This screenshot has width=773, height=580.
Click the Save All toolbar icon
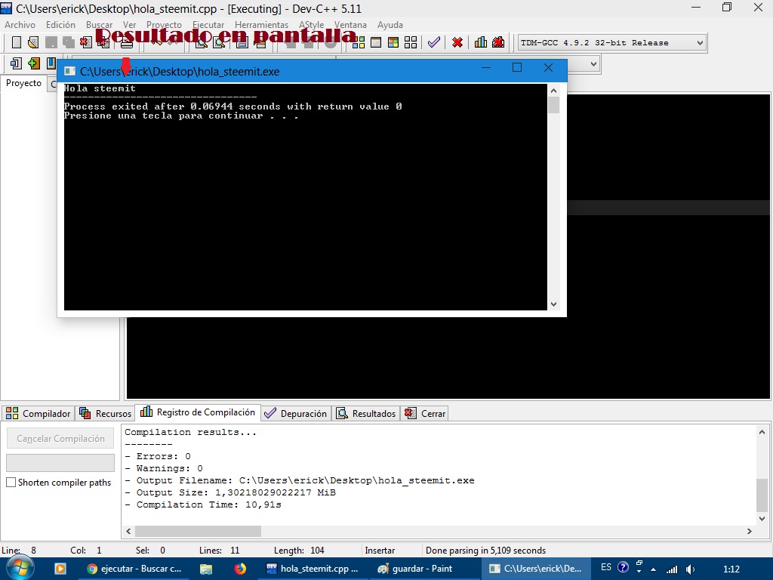(68, 42)
